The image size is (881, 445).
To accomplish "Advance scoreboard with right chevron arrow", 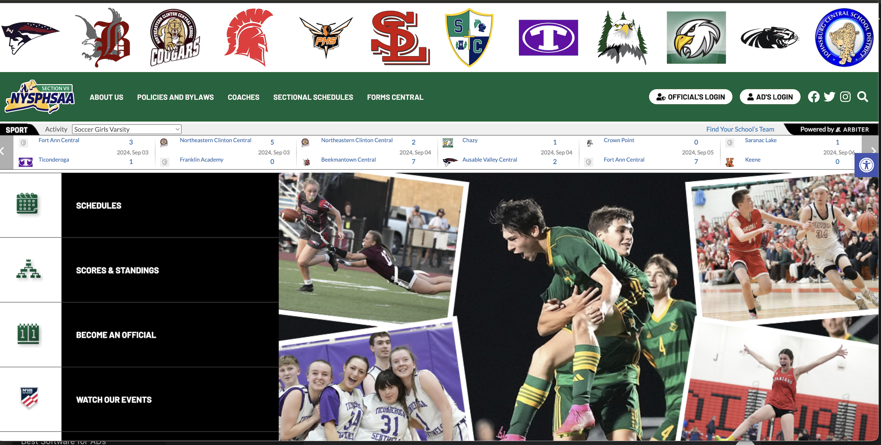I will (873, 151).
